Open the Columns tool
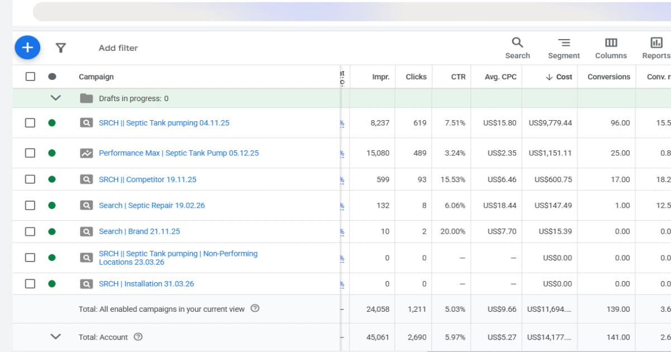This screenshot has height=352, width=671. point(611,48)
